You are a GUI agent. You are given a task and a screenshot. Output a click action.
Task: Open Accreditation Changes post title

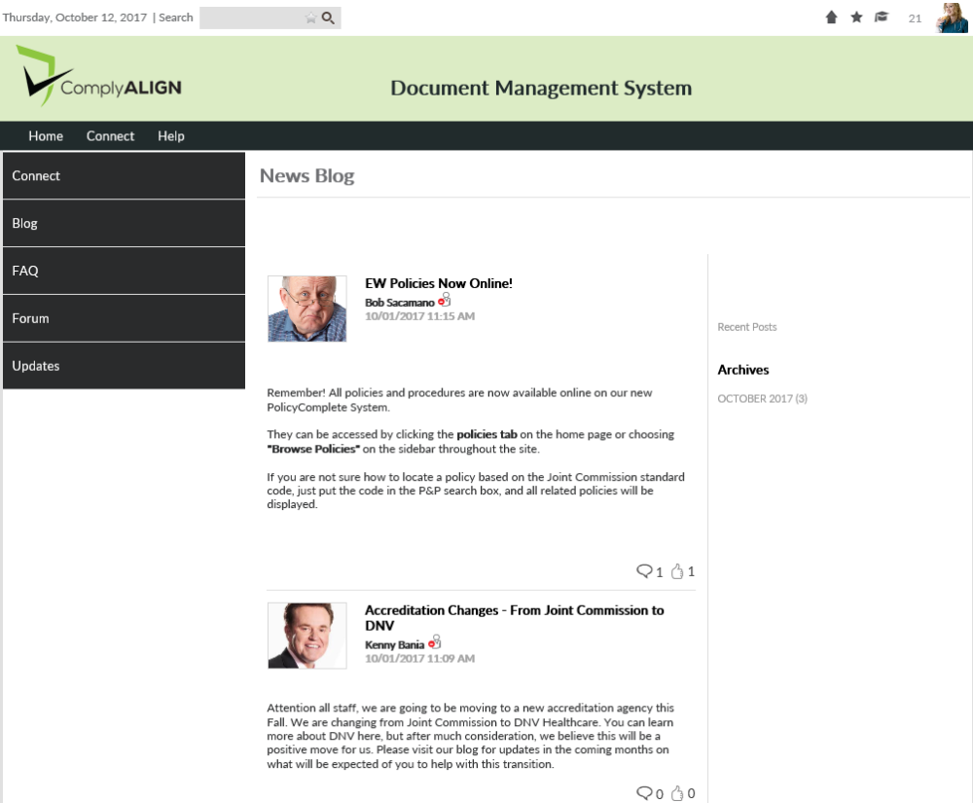[x=515, y=618]
